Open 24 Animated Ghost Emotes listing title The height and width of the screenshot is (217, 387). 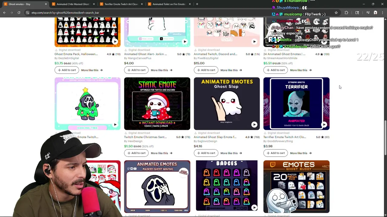coord(285,54)
